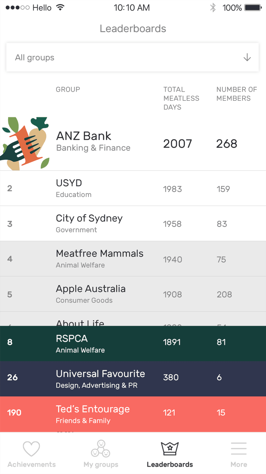Open the dark green RSPCA row

click(133, 344)
